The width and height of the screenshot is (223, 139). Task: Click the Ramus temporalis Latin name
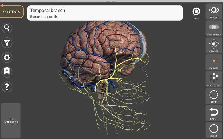point(44,17)
